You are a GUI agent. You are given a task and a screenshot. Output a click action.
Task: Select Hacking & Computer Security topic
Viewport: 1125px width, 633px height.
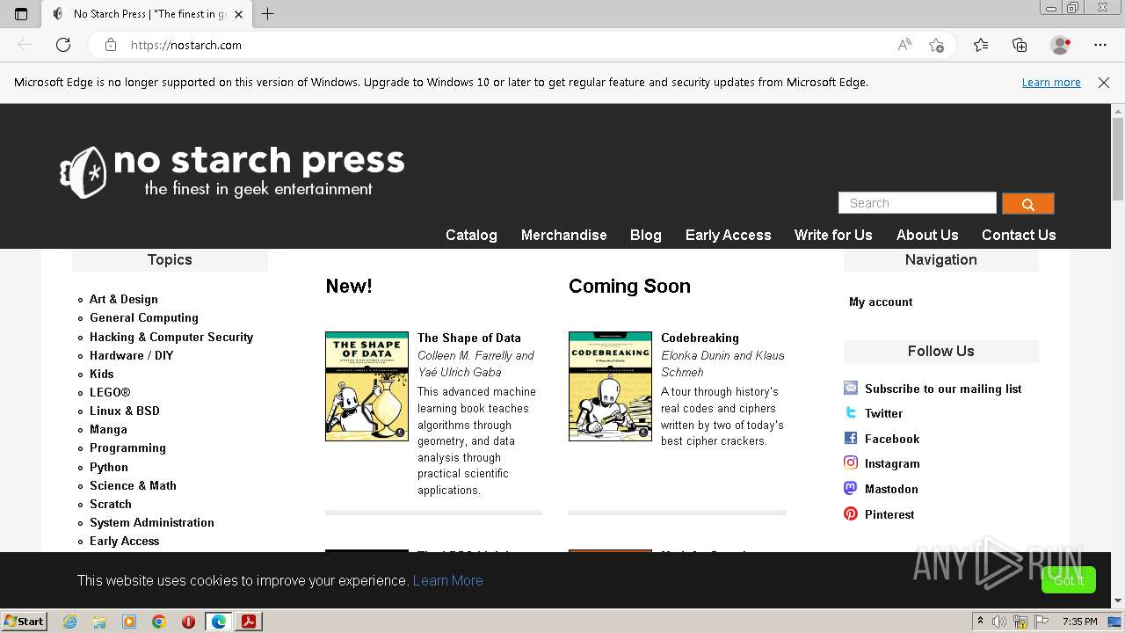pos(171,337)
